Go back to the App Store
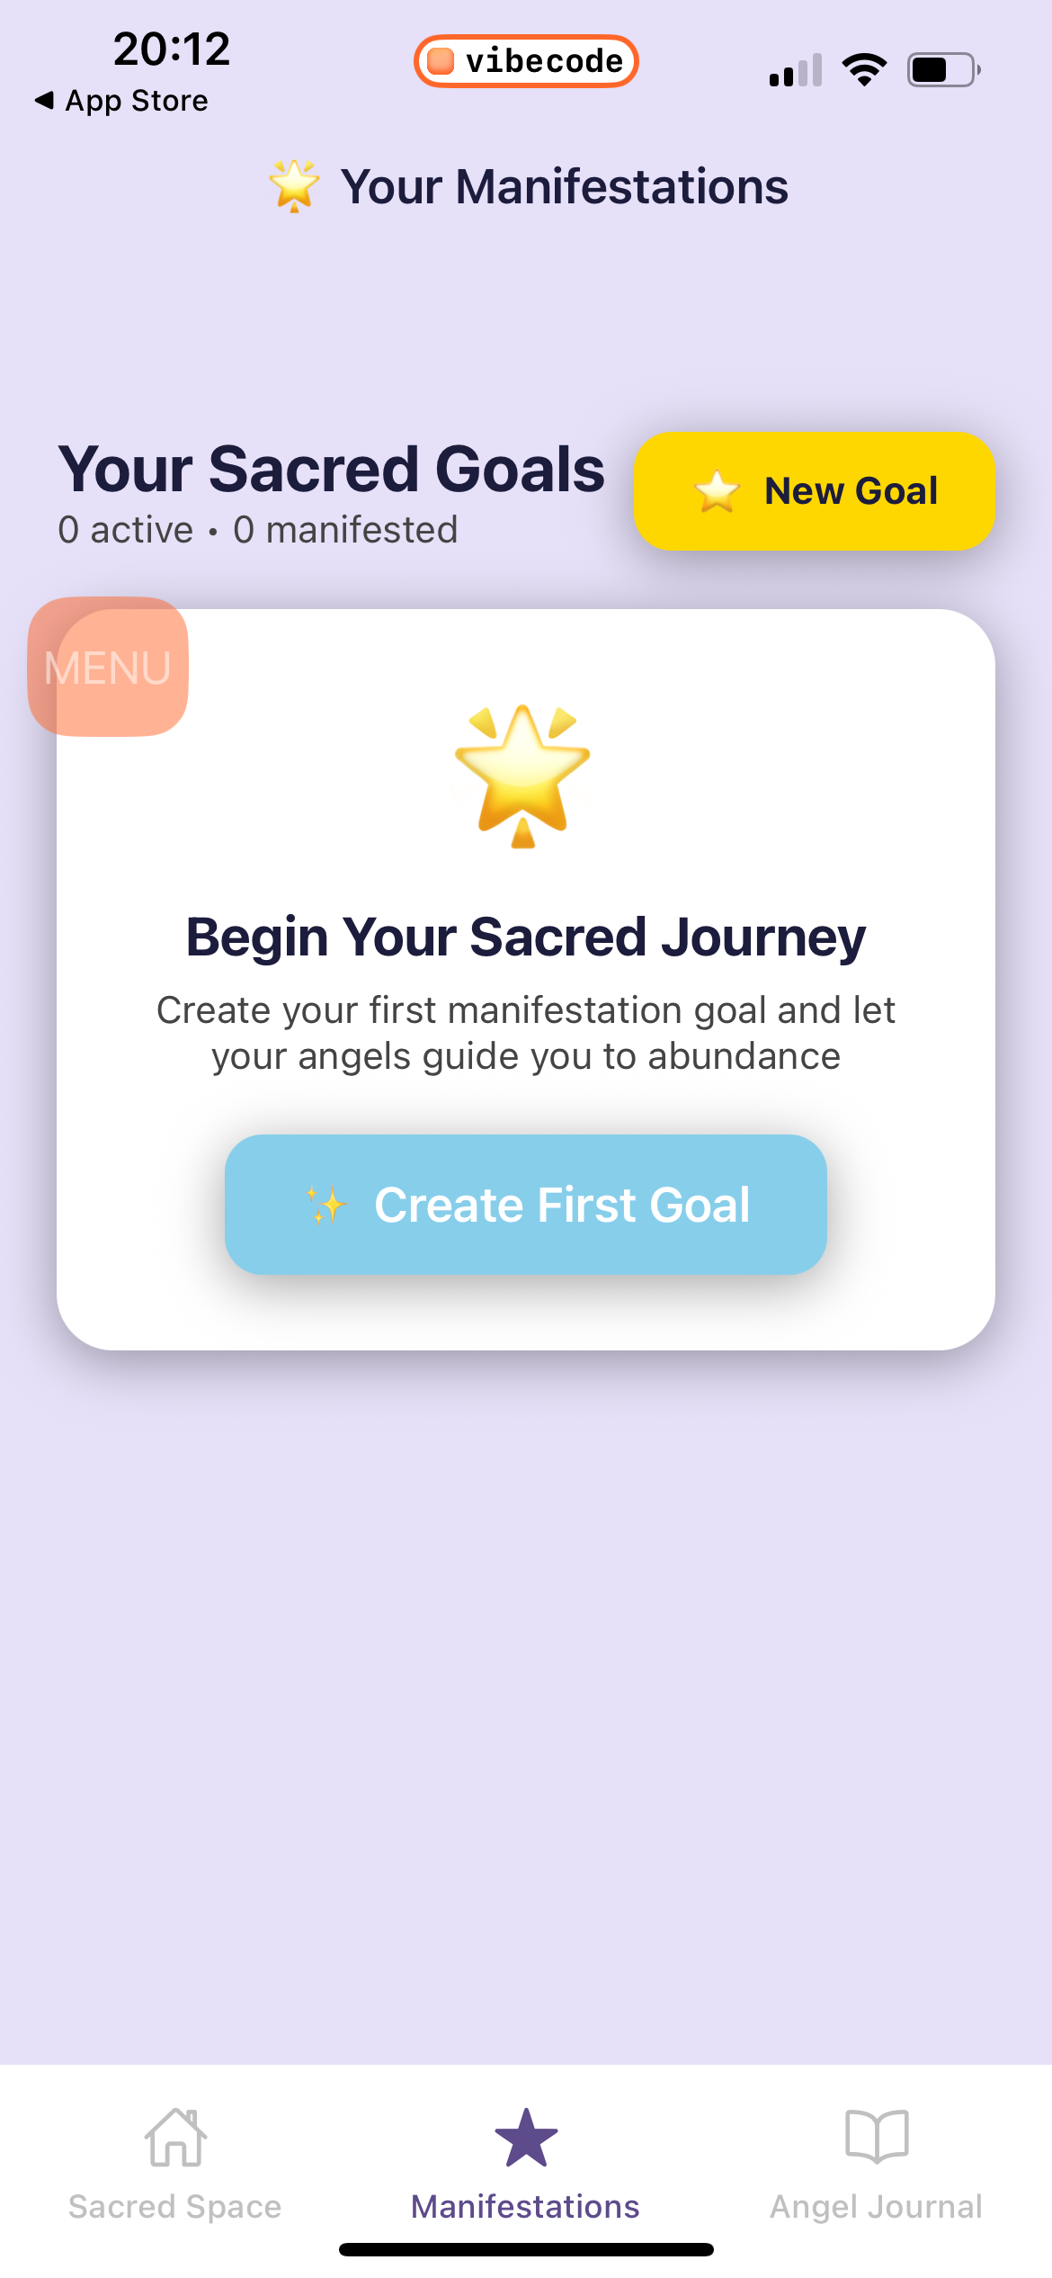This screenshot has width=1052, height=2278. point(121,101)
